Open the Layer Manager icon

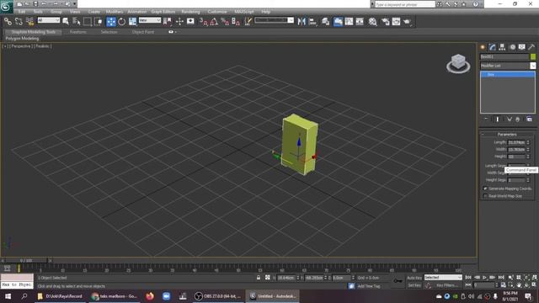(x=325, y=22)
